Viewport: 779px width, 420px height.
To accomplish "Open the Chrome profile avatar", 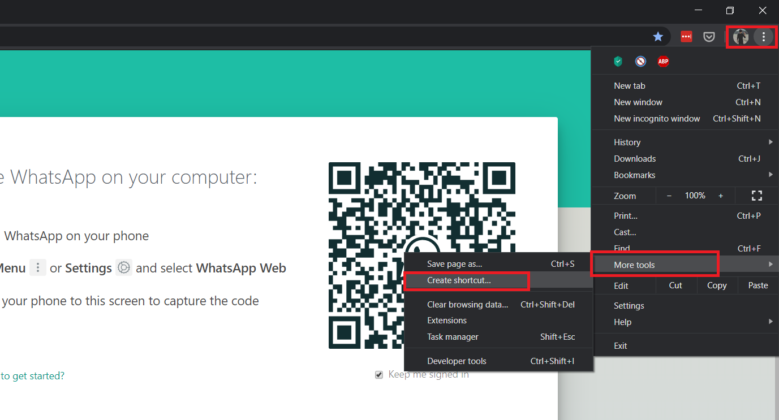I will [741, 37].
